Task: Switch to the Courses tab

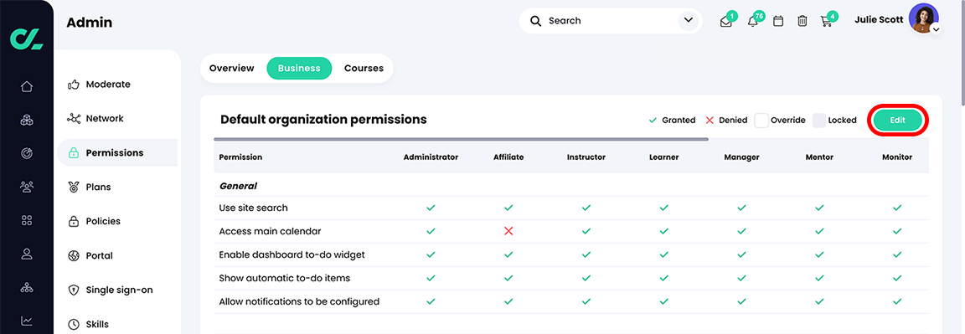Action: 364,69
